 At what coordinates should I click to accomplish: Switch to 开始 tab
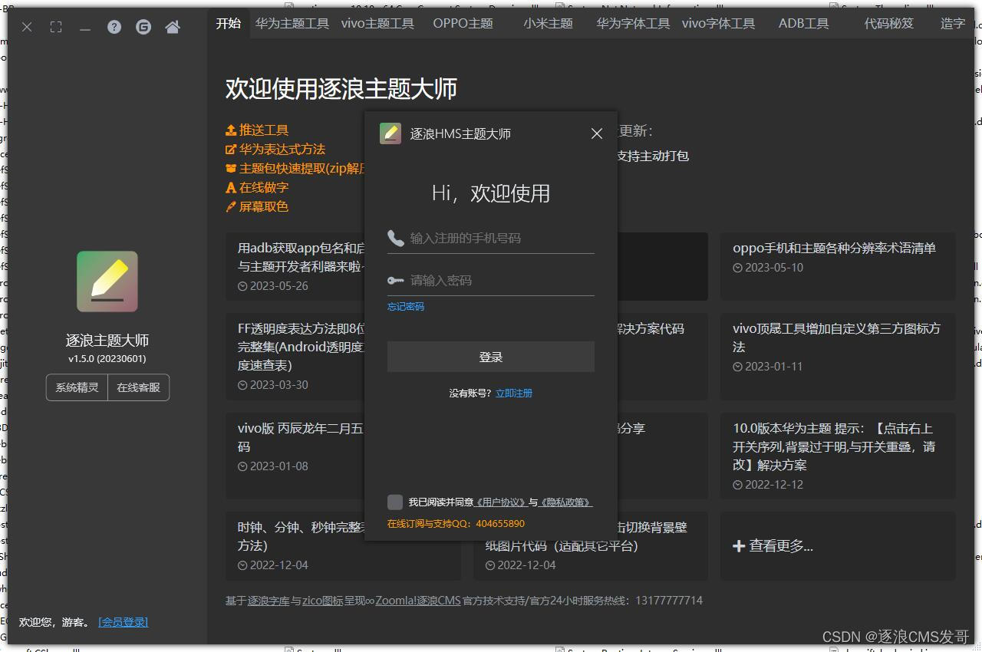tap(228, 23)
